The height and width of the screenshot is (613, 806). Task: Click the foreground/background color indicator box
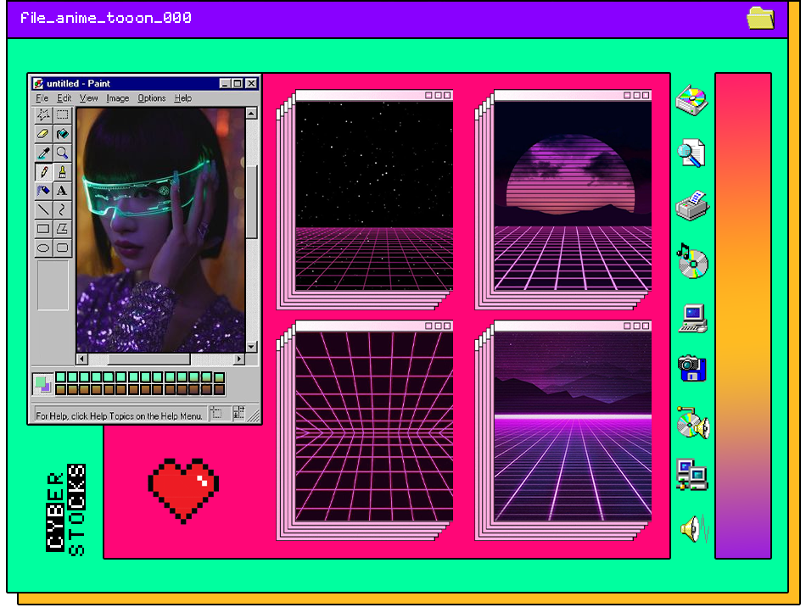tap(42, 384)
